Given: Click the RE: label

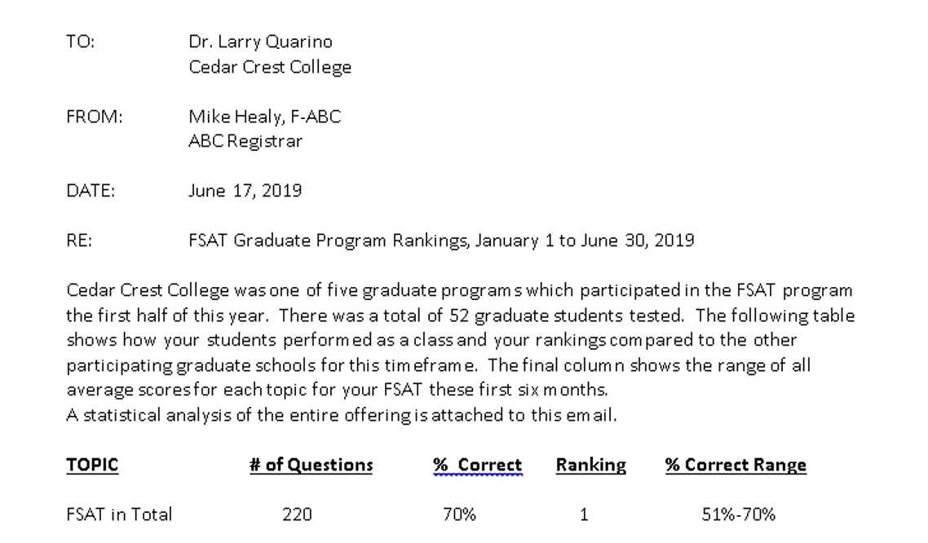Looking at the screenshot, I should pos(79,241).
